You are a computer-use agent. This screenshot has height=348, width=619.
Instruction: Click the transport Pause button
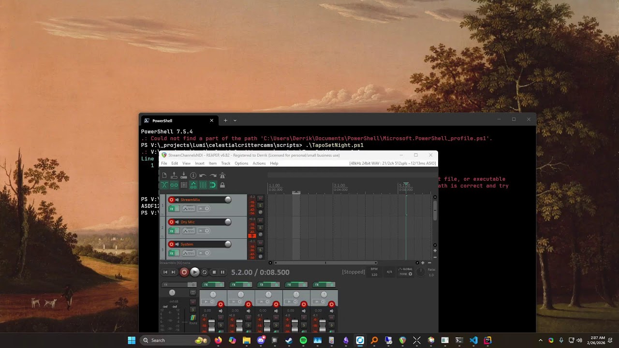[x=222, y=272]
